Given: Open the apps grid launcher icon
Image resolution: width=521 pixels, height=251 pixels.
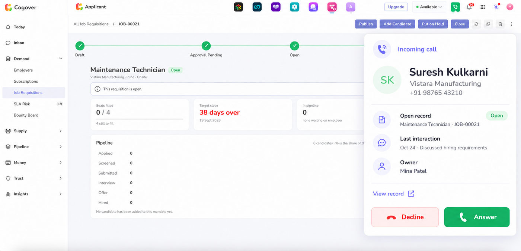Looking at the screenshot, I should coord(483,7).
